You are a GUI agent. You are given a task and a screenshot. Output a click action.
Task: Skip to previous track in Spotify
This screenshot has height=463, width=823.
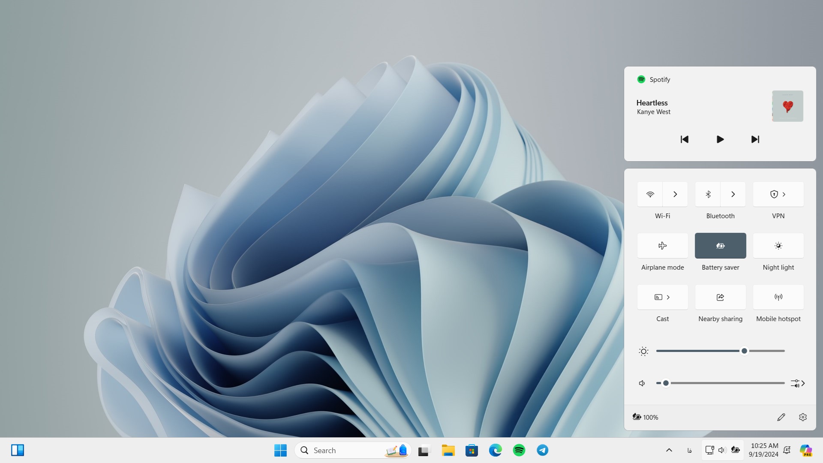685,139
